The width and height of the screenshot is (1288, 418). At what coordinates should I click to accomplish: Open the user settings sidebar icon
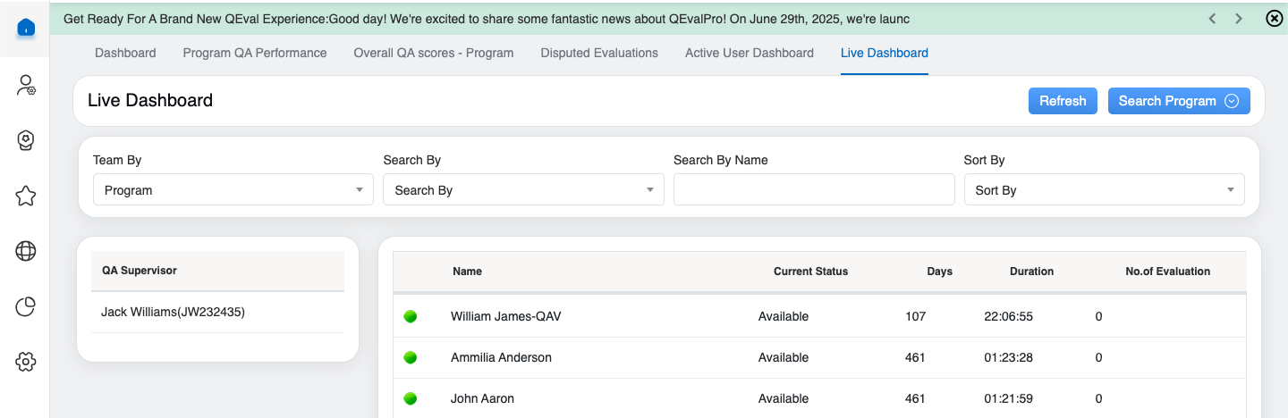[x=26, y=86]
